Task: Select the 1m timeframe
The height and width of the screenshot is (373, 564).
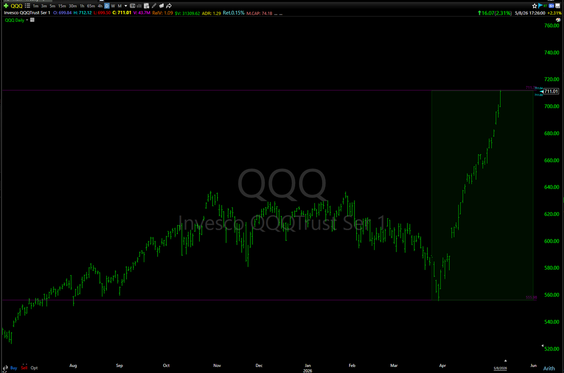Action: pyautogui.click(x=36, y=6)
